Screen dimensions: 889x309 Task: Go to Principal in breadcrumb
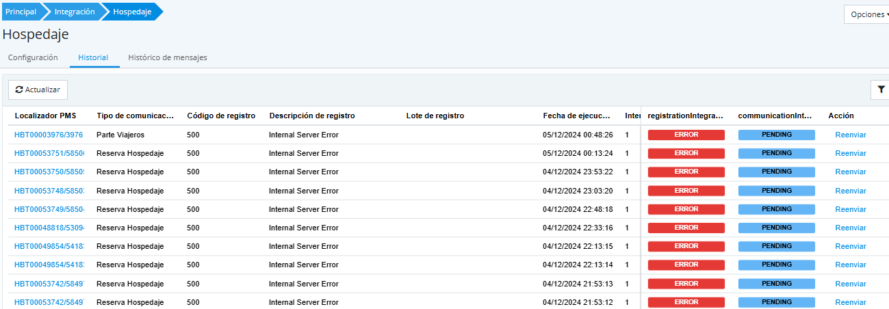pos(21,12)
